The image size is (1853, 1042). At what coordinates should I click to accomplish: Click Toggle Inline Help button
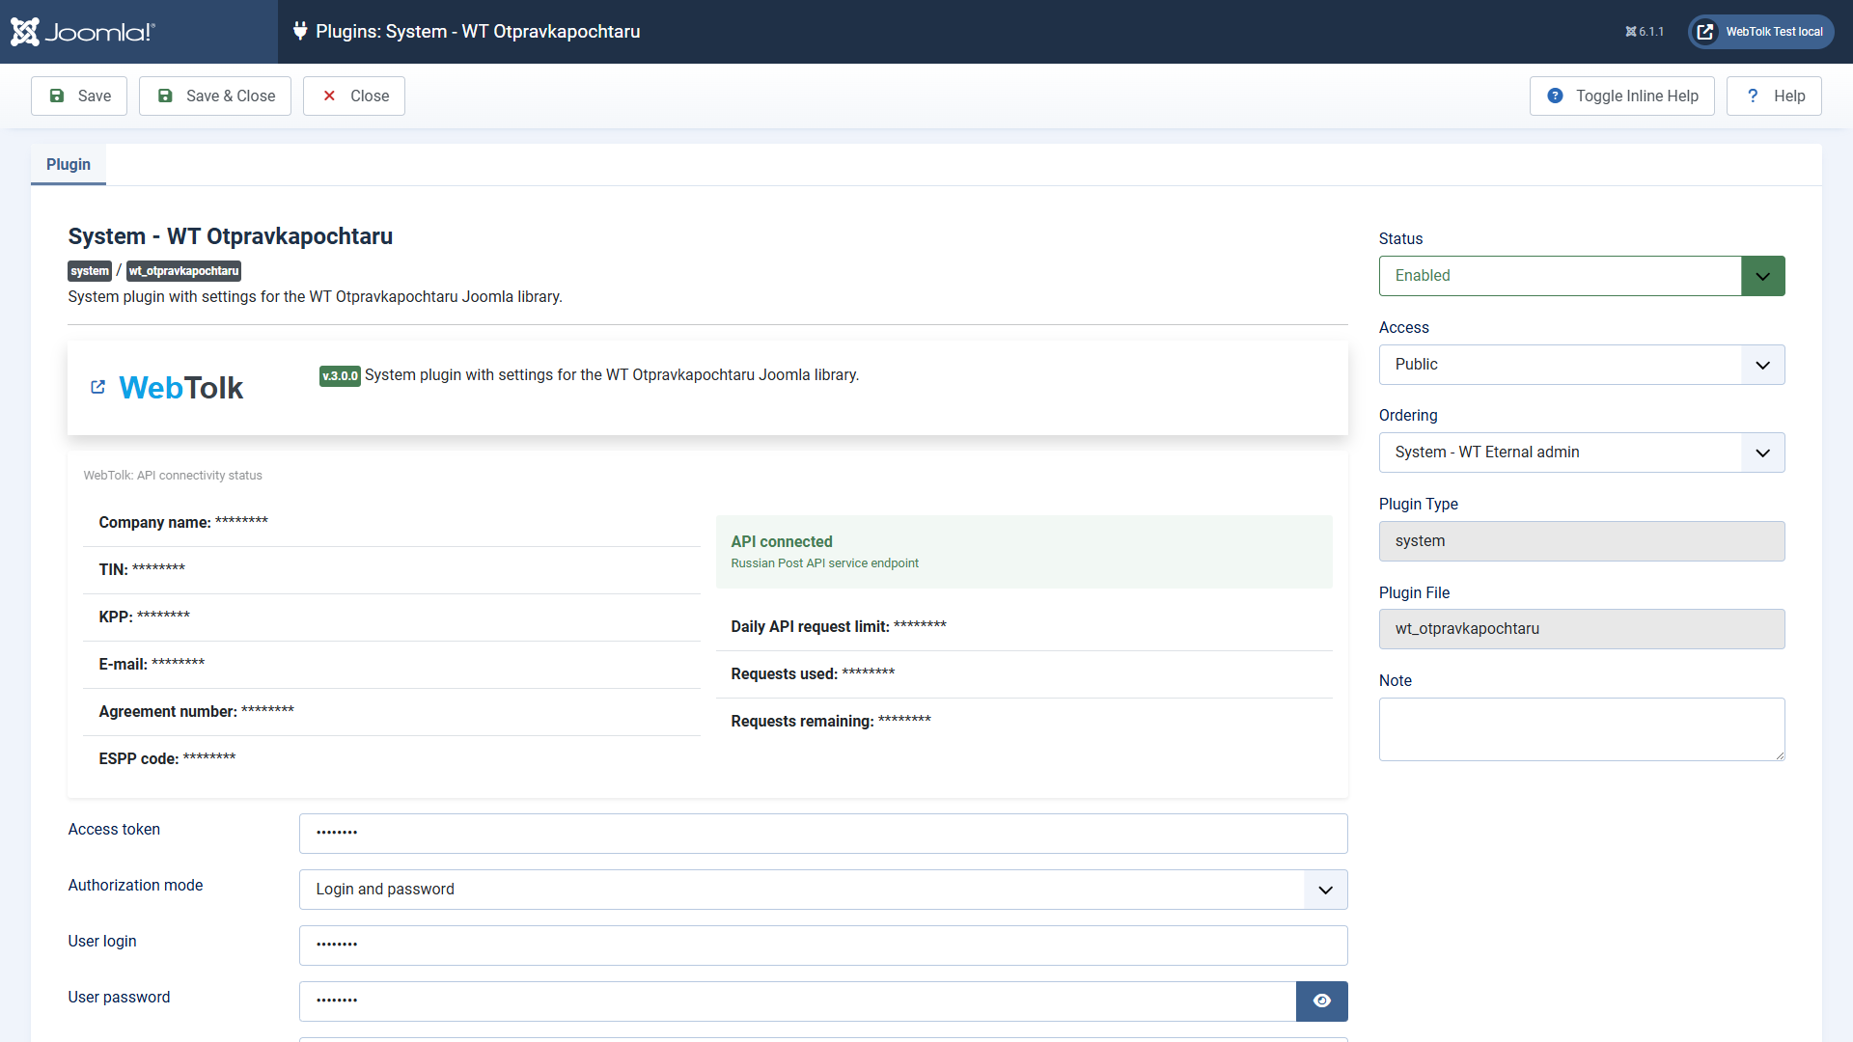pos(1621,96)
